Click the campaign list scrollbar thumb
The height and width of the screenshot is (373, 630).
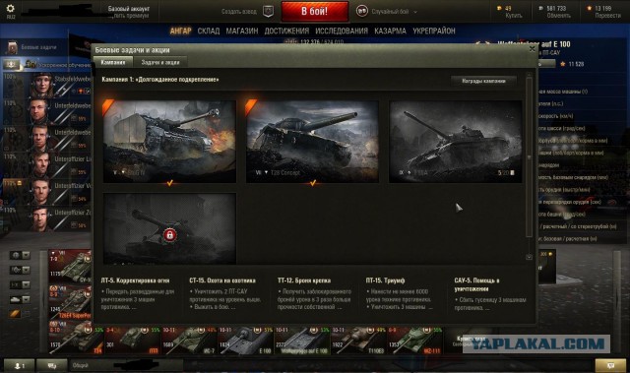(x=530, y=156)
